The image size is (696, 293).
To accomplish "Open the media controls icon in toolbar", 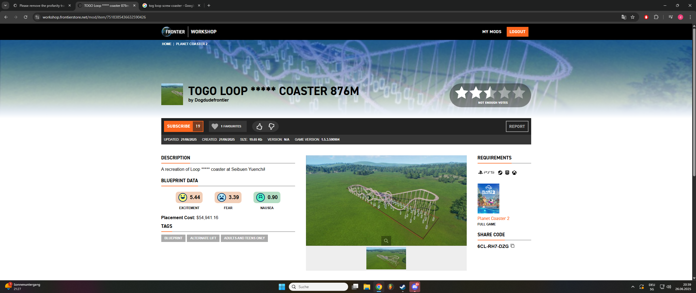I will coord(671,17).
